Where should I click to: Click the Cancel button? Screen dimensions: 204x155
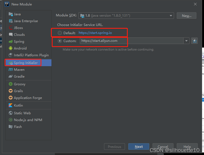click(x=163, y=147)
